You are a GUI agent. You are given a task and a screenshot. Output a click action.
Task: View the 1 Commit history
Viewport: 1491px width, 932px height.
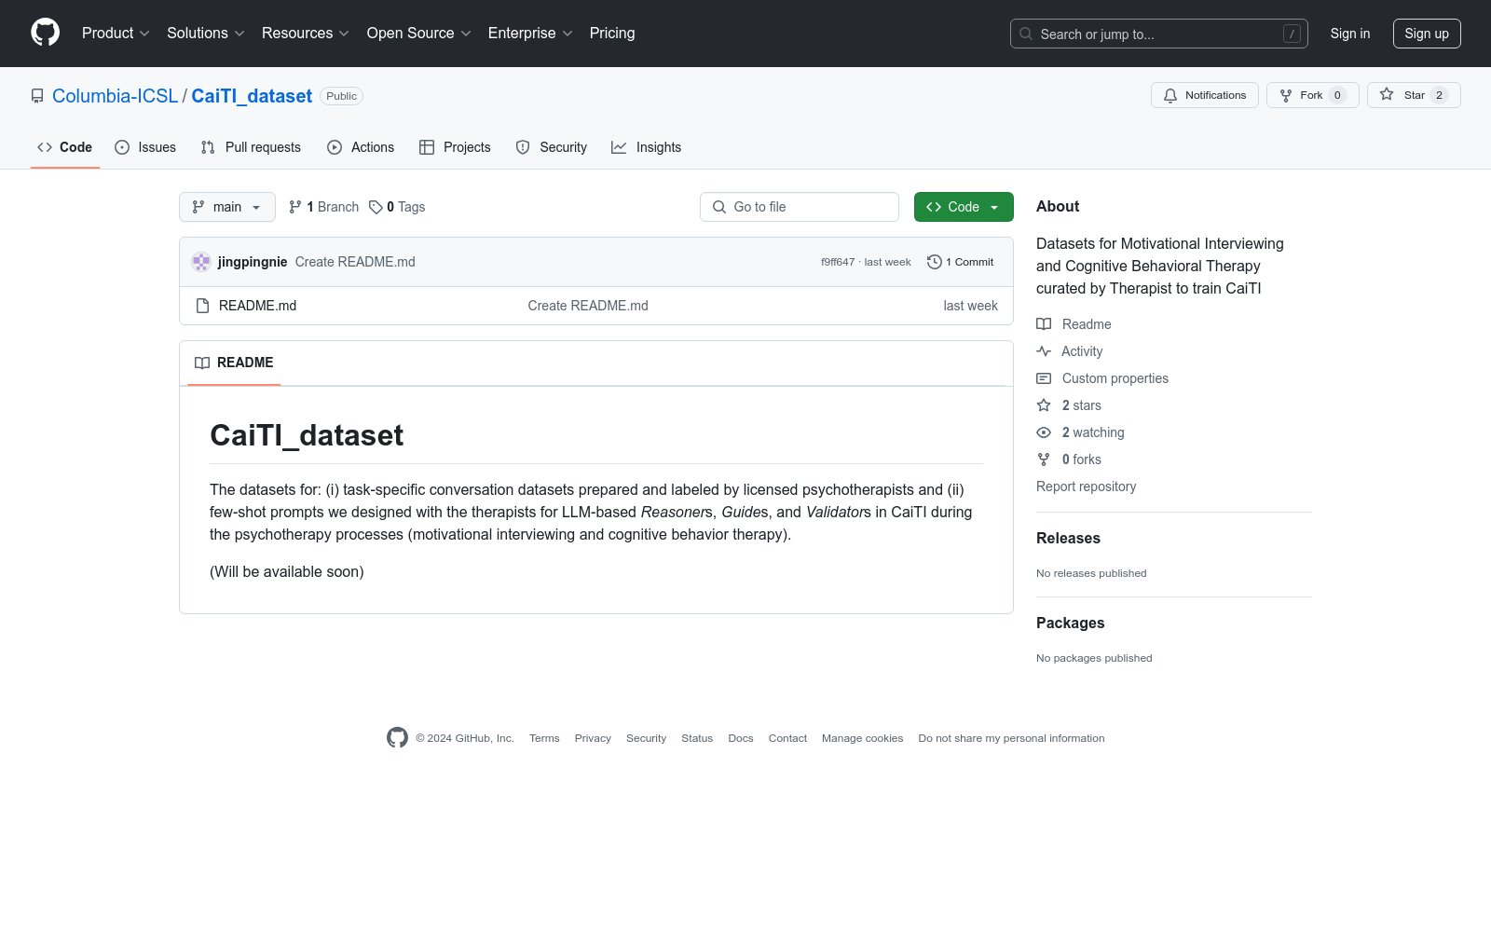coord(961,262)
